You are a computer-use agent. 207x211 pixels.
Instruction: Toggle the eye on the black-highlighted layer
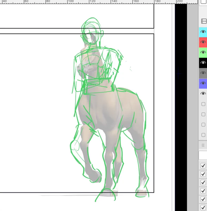[x=203, y=63]
